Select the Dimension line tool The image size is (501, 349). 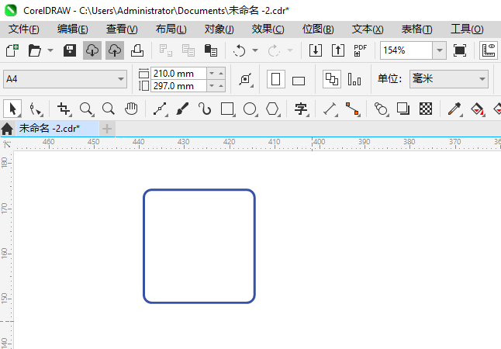(x=330, y=109)
